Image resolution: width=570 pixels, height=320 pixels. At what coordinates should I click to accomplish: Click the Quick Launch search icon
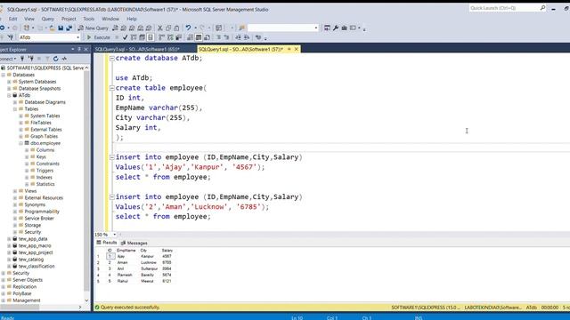[x=542, y=8]
